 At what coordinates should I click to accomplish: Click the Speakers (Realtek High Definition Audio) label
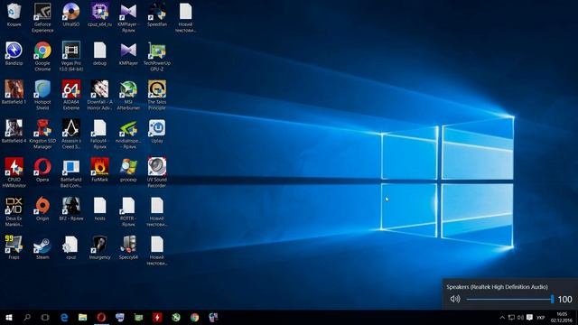[x=497, y=287]
